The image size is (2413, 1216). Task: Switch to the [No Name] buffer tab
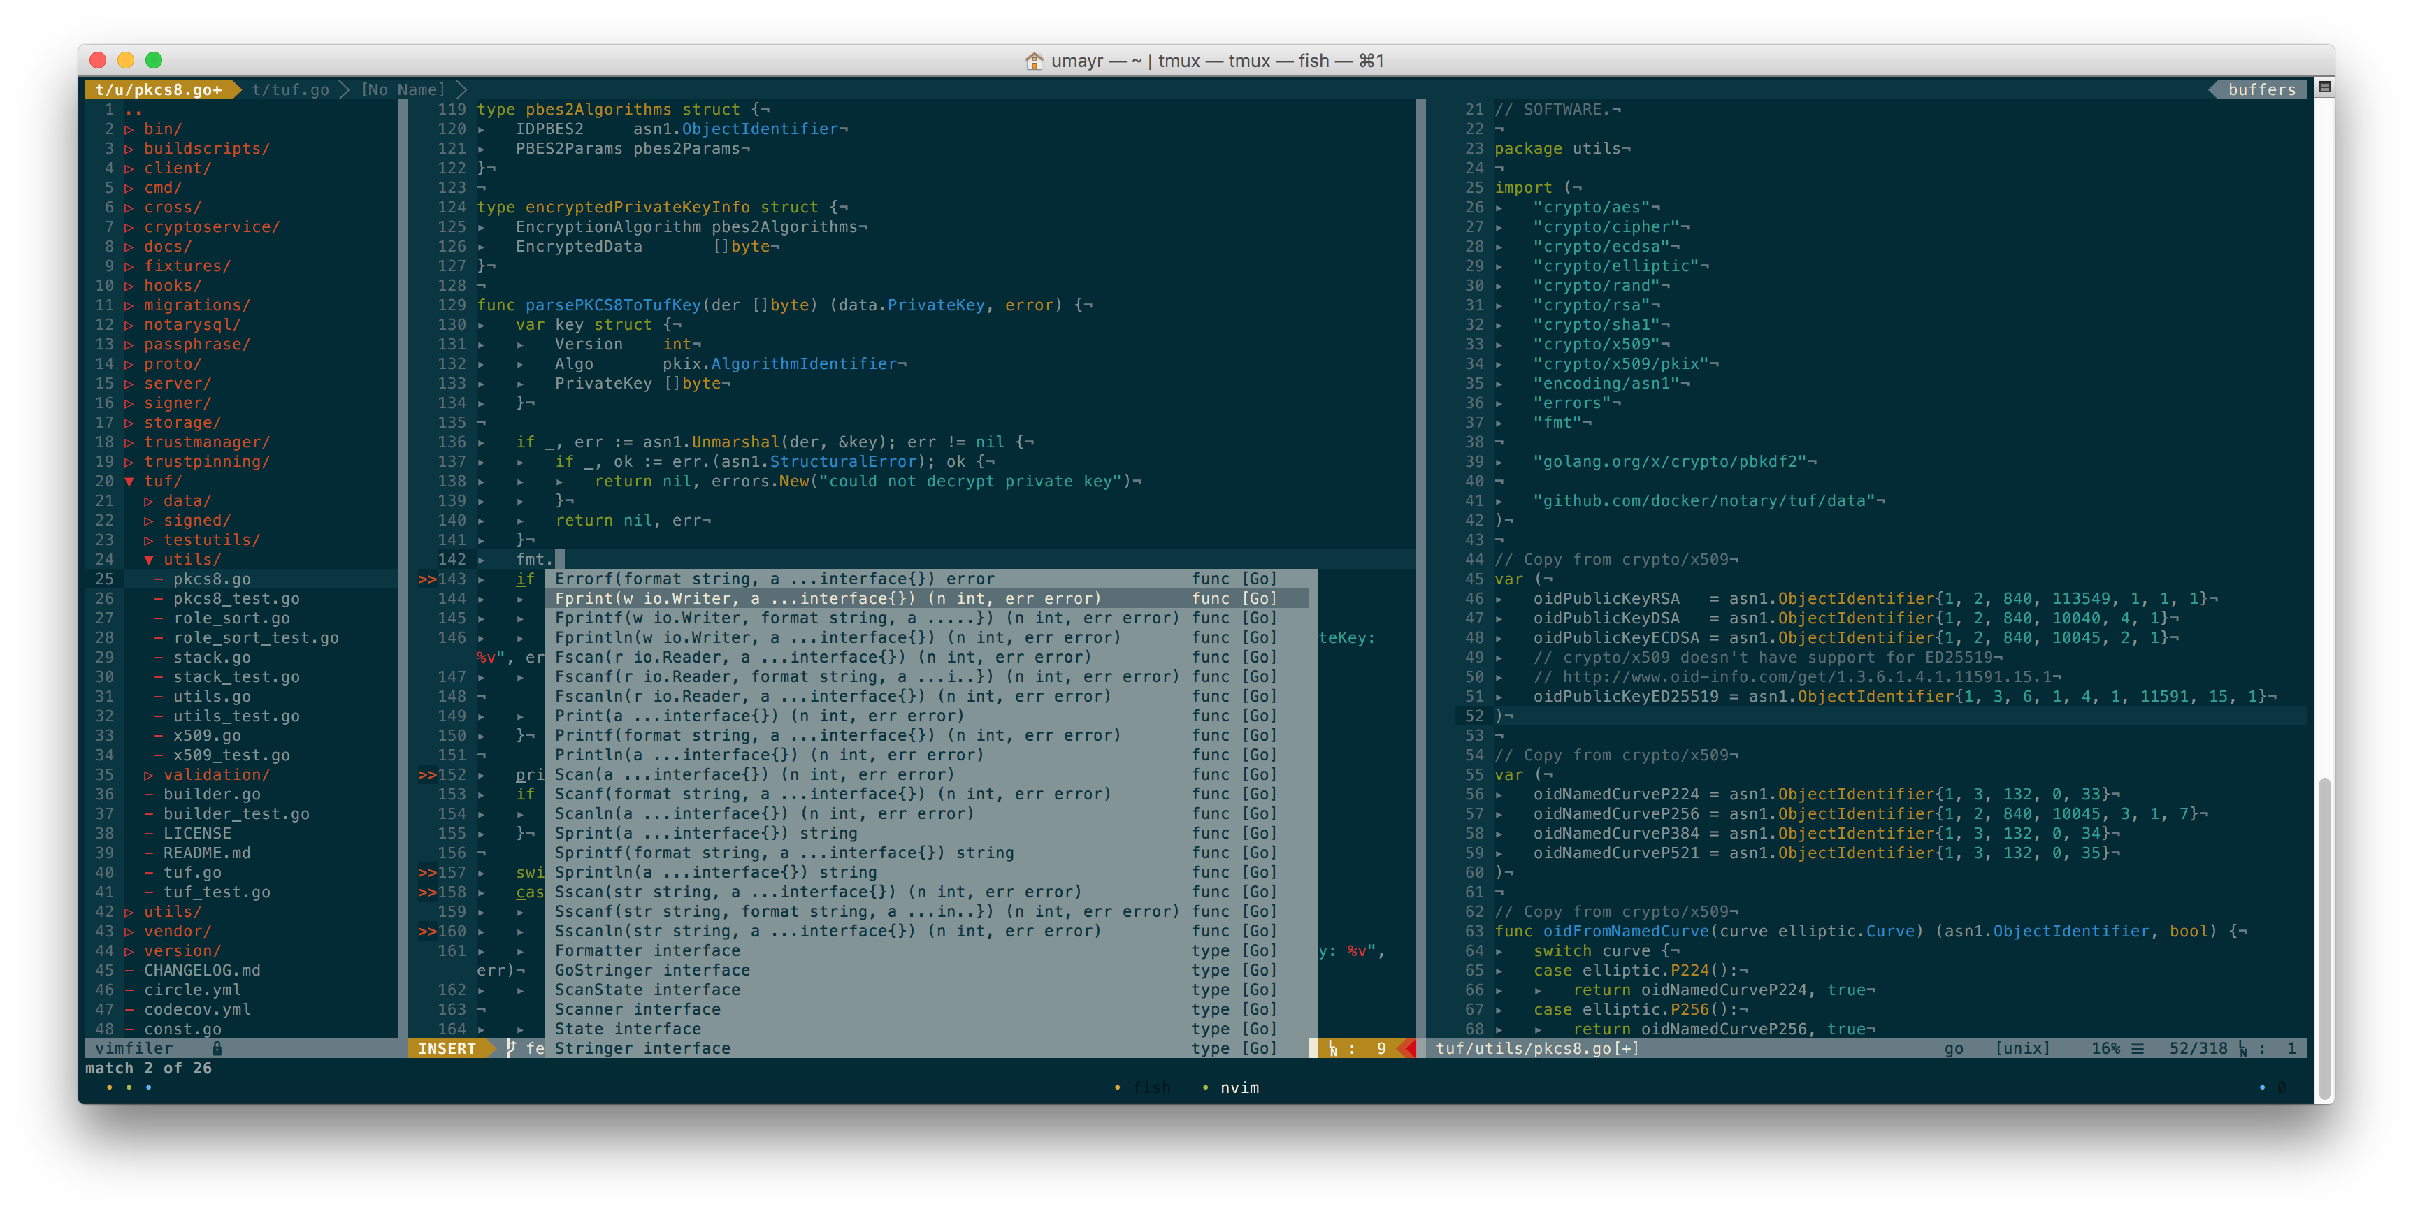point(403,90)
